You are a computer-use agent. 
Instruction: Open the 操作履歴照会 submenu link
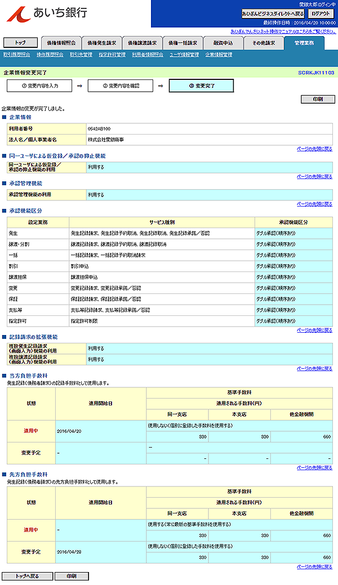50,55
